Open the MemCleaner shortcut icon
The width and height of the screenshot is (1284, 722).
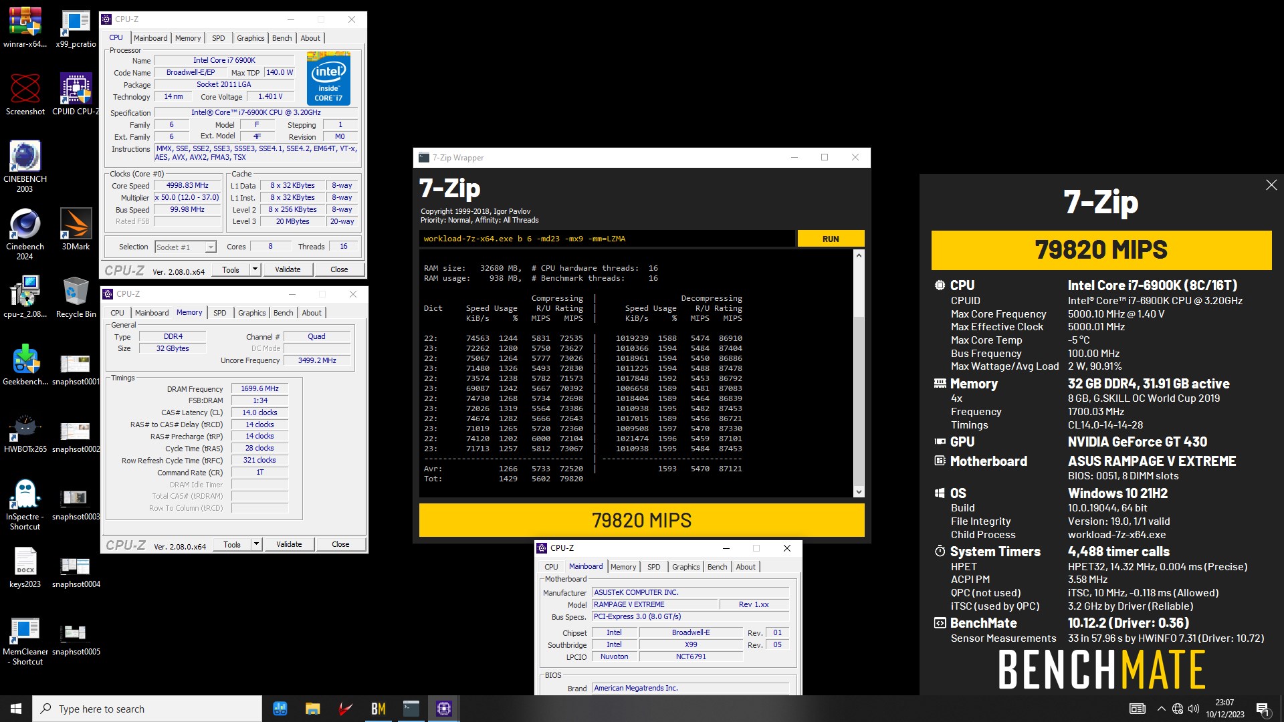click(25, 640)
